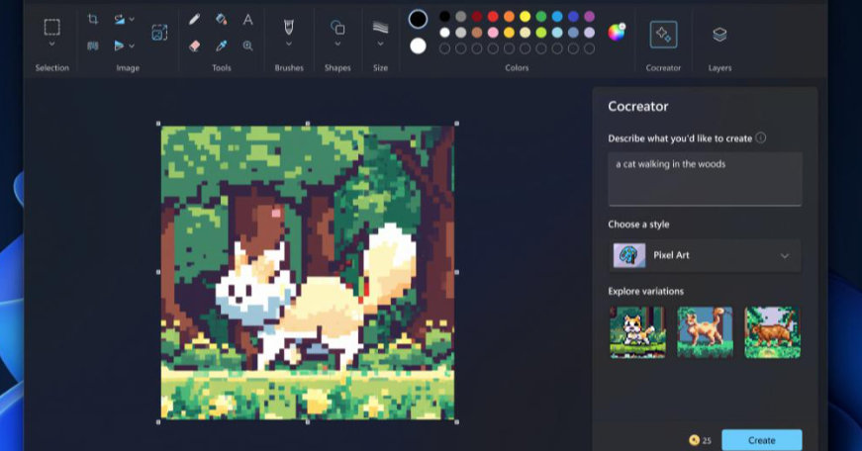The width and height of the screenshot is (862, 451).
Task: Click the info icon beside the description label
Action: pos(760,137)
